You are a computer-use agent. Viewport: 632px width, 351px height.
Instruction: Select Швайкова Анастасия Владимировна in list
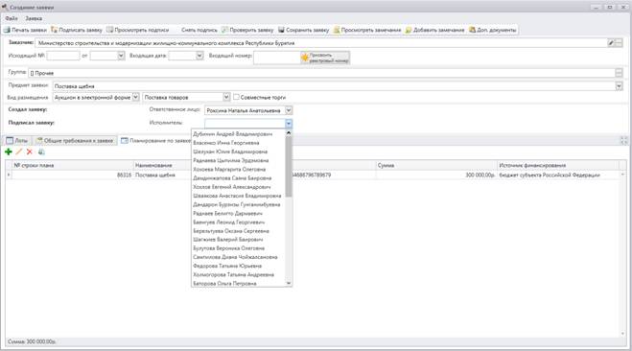pos(238,196)
